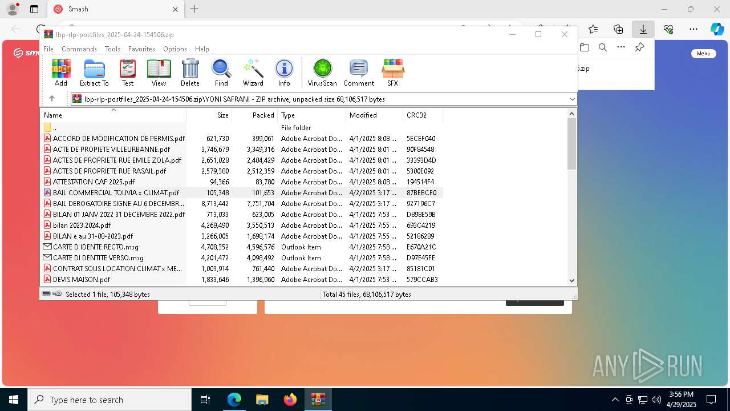Viewport: 730px width, 411px height.
Task: Open Microsoft Edge from taskbar
Action: pos(234,400)
